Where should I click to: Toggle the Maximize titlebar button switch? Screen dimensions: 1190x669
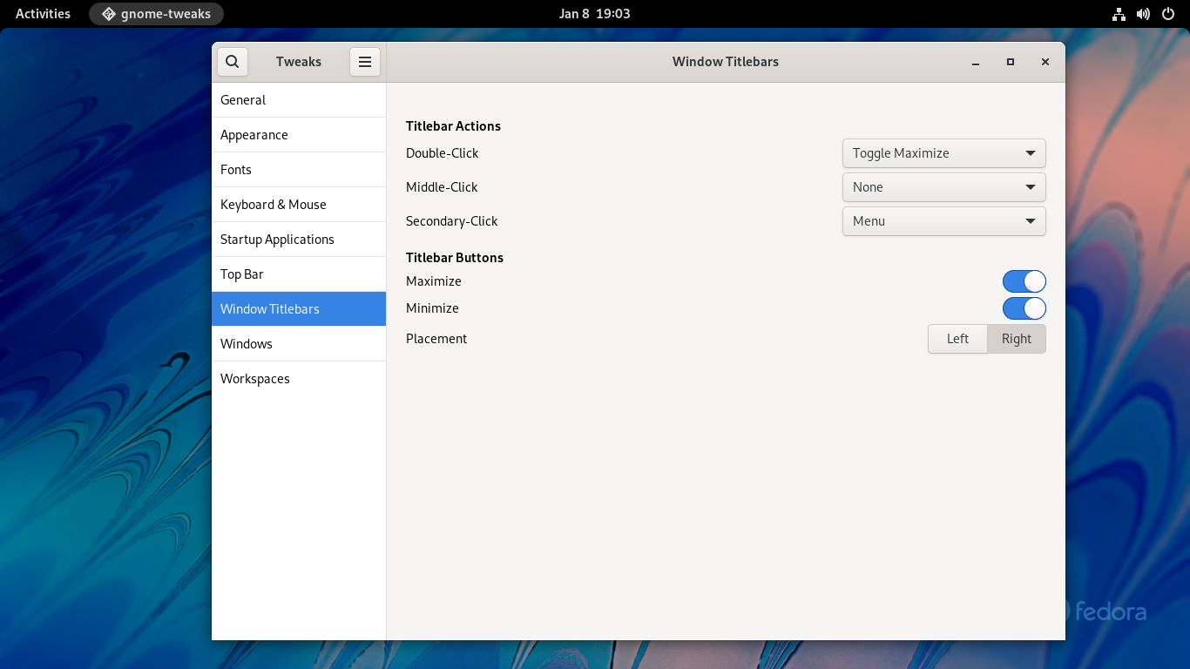coord(1024,281)
